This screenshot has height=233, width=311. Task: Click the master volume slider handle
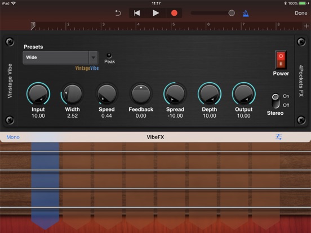point(232,13)
